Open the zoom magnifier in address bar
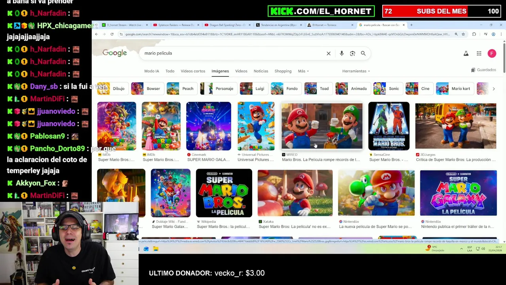Viewport: 506px width, 285px height. pos(456,34)
